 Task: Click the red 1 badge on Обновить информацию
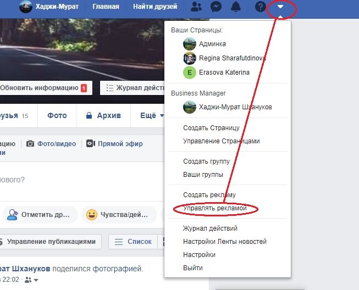[x=84, y=88]
